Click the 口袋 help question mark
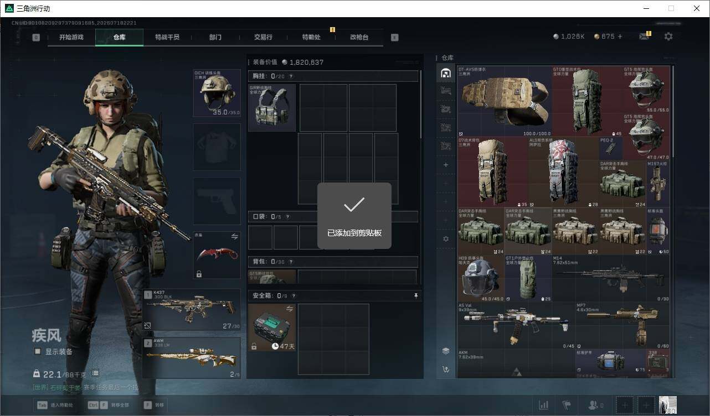The width and height of the screenshot is (710, 416). click(287, 217)
